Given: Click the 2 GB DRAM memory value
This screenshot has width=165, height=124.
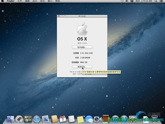Looking at the screenshot, I should click(85, 58).
